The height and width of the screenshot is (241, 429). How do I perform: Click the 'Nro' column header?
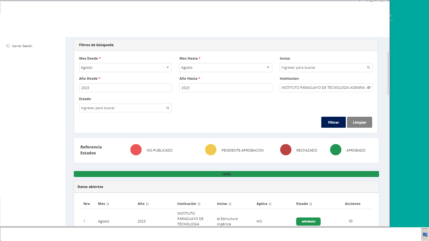87,204
